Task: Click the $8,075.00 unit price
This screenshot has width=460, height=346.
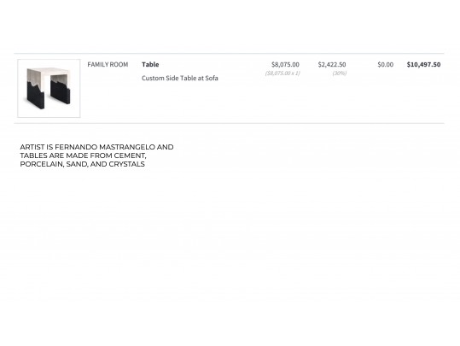Action: click(285, 65)
